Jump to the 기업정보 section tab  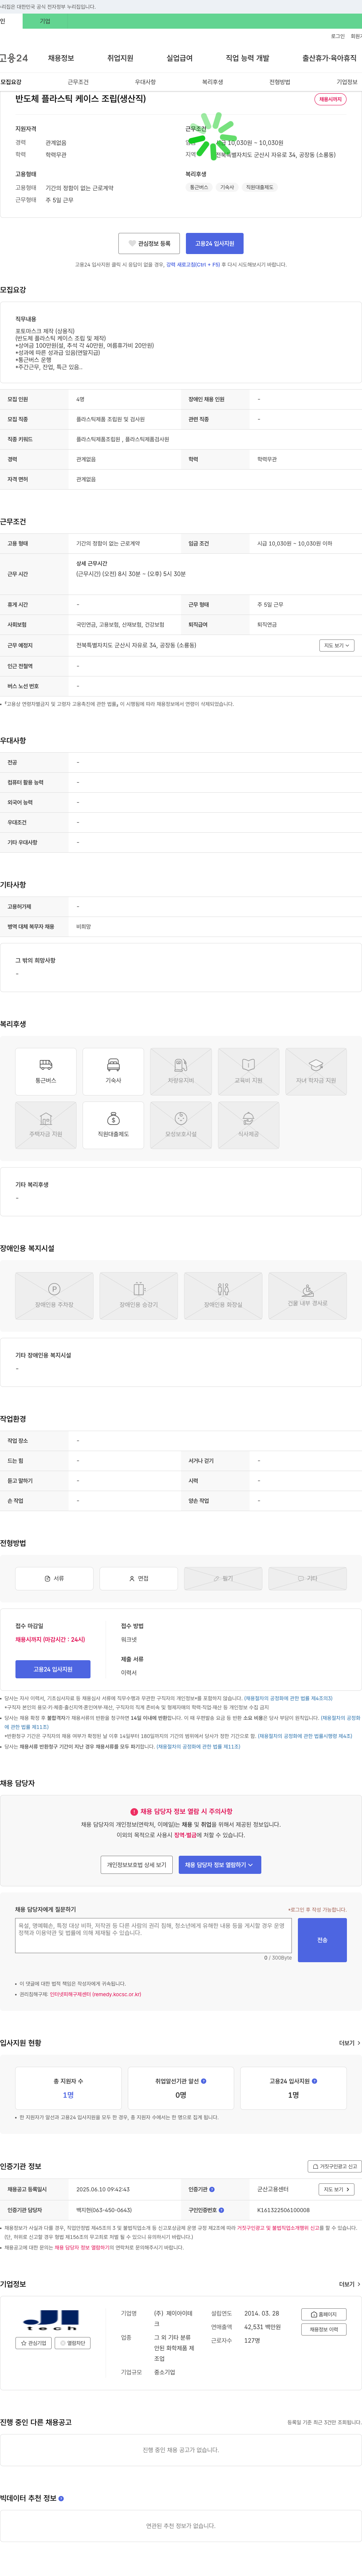click(x=346, y=82)
